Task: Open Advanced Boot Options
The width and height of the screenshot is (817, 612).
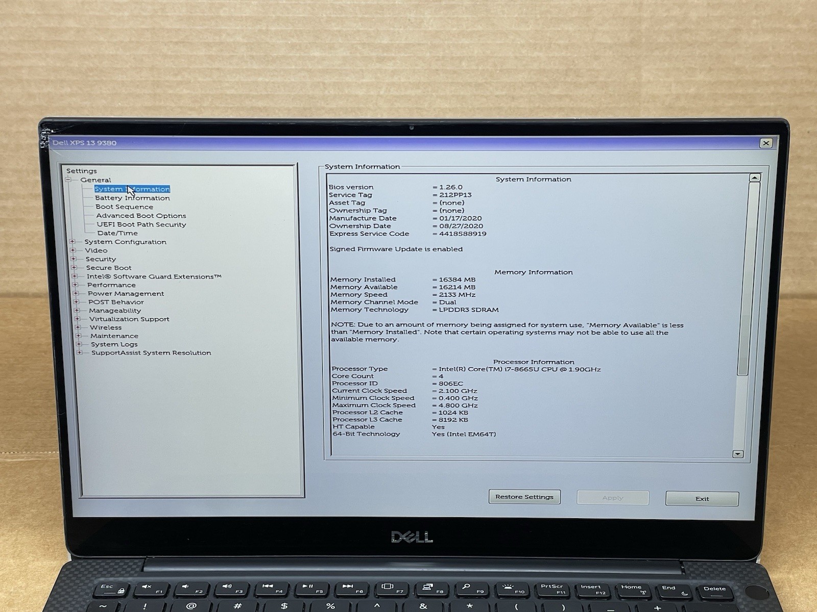Action: [141, 216]
